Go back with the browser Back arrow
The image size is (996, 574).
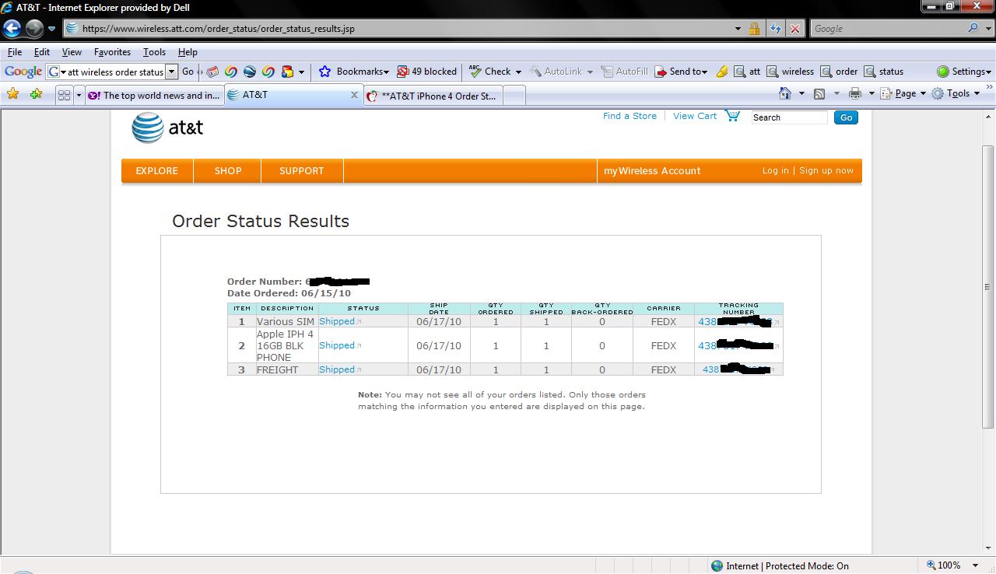[x=12, y=29]
